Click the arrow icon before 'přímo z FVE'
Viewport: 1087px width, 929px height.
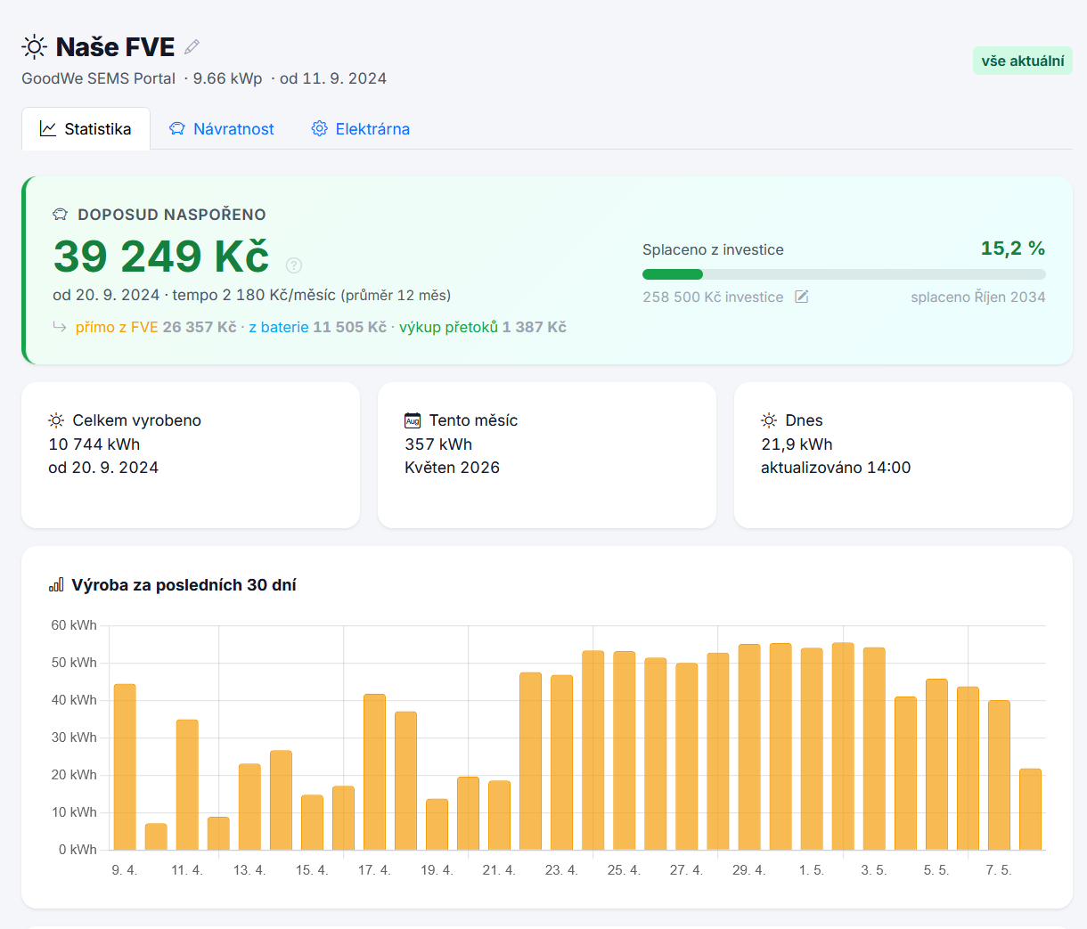tap(60, 327)
